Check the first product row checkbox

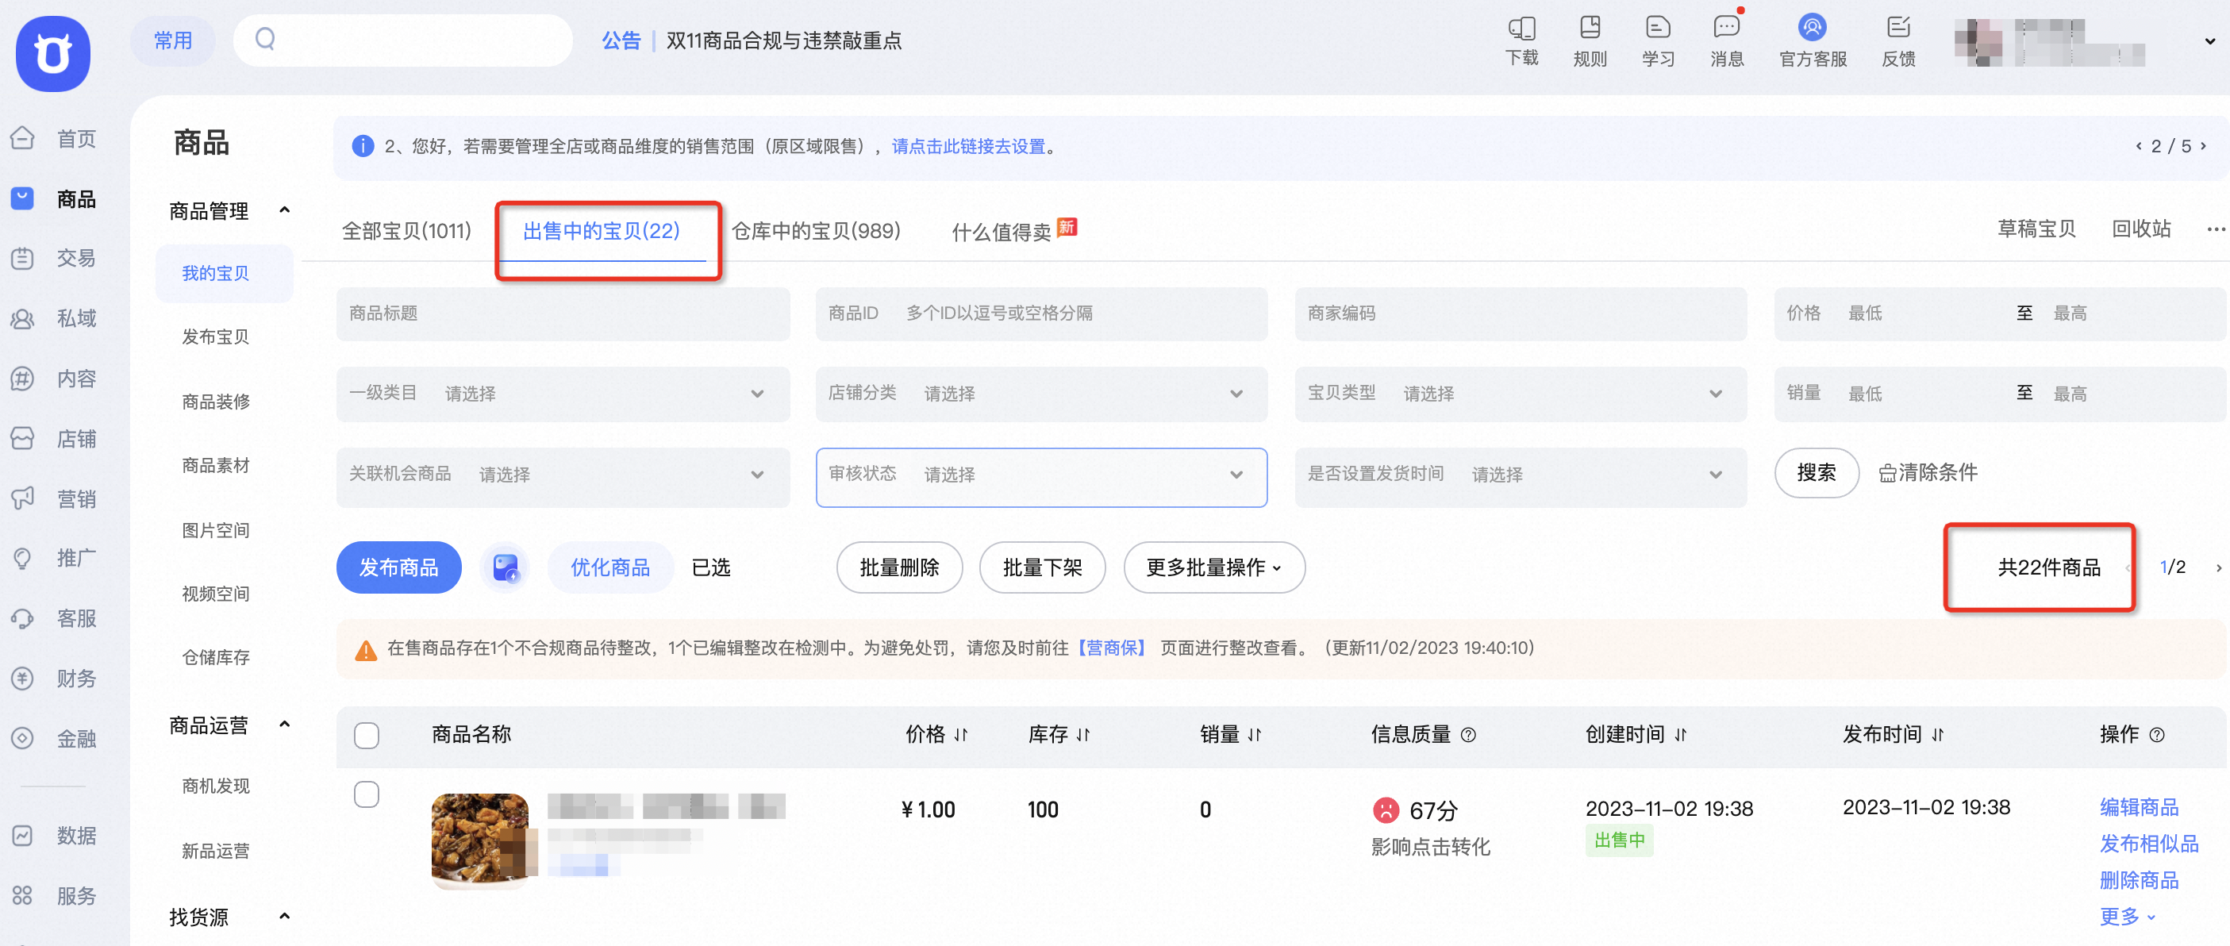tap(366, 794)
